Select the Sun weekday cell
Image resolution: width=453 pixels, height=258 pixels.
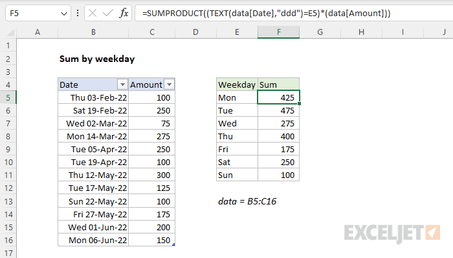pos(237,175)
